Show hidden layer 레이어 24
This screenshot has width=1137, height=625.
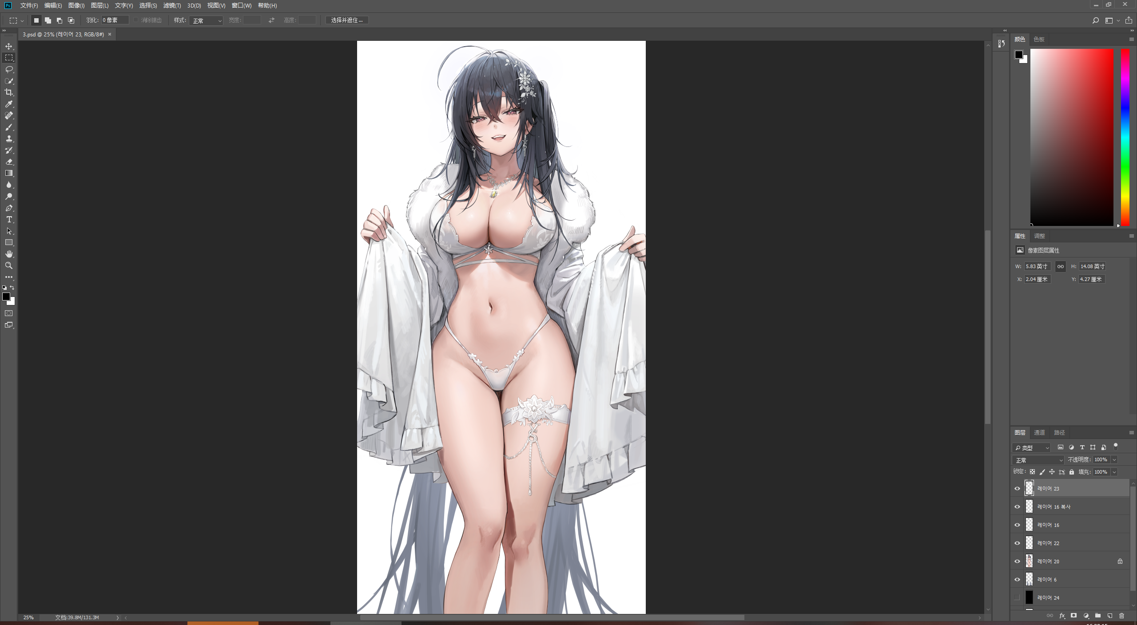click(x=1017, y=597)
